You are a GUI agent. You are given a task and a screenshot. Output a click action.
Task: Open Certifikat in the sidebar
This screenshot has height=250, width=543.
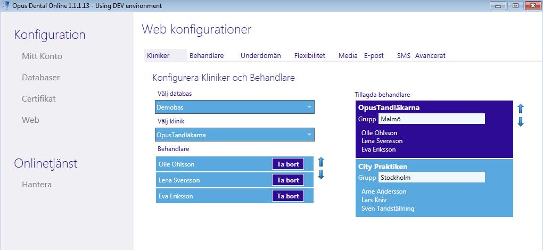pyautogui.click(x=39, y=99)
